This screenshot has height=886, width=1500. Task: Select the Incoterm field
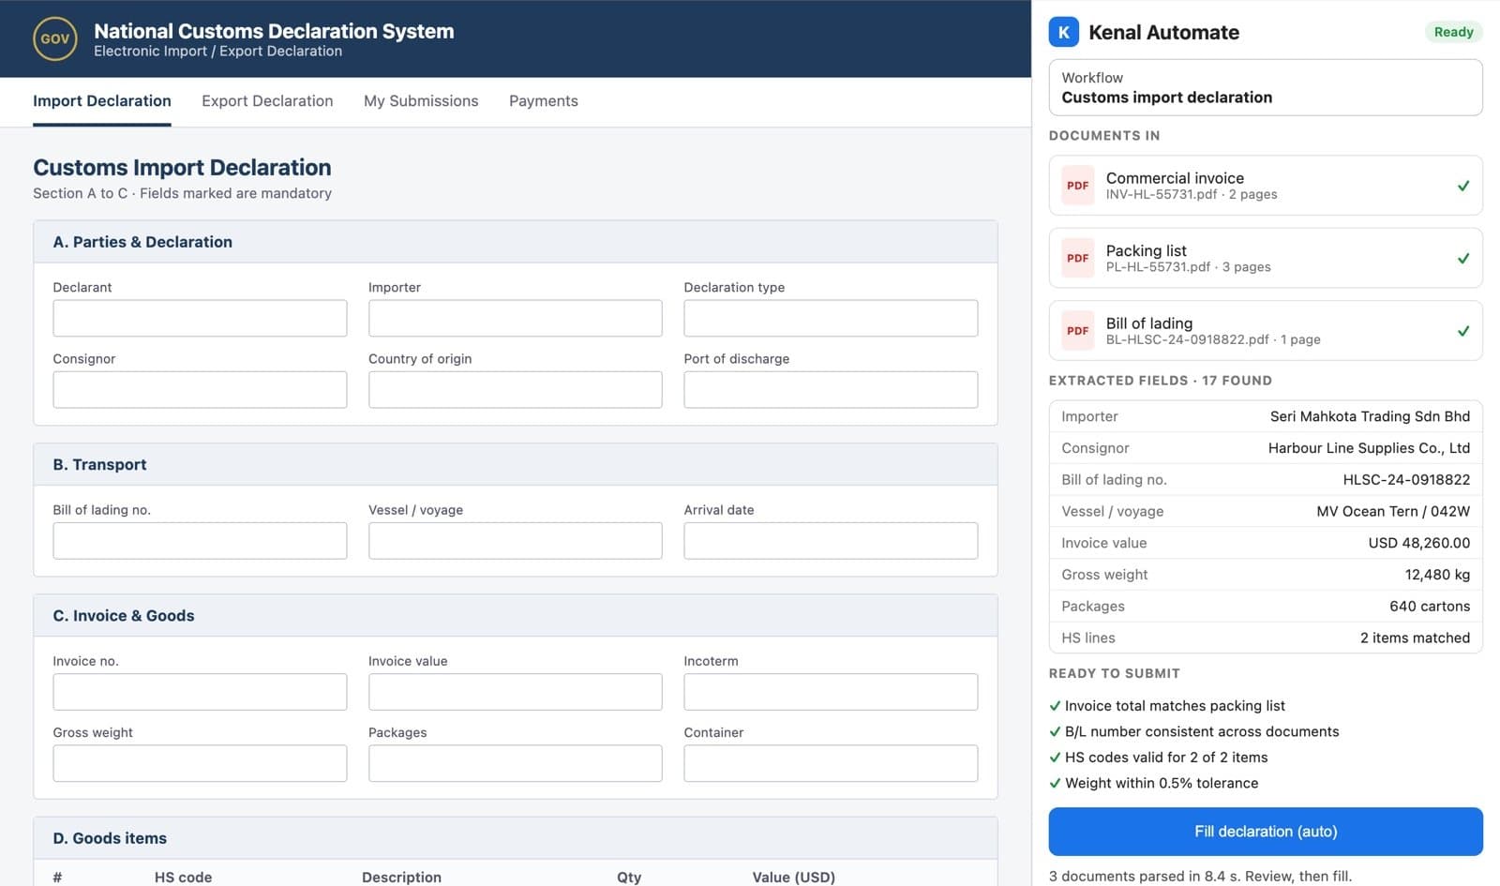pyautogui.click(x=831, y=692)
